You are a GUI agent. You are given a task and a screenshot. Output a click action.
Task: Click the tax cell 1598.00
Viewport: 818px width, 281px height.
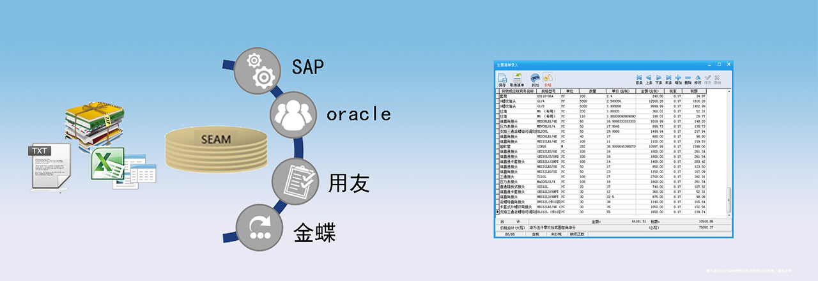[x=694, y=146]
